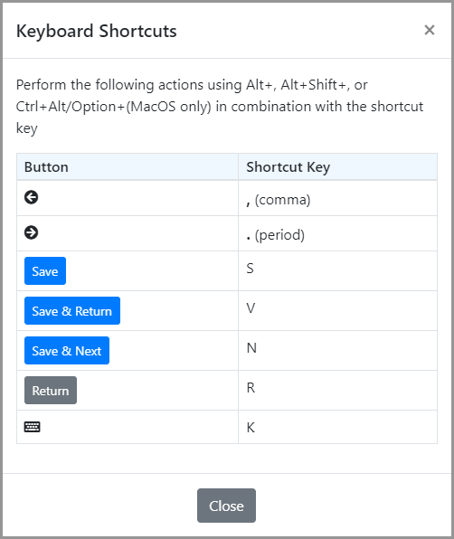Click the K shortcut key cell
This screenshot has height=539, width=454.
click(338, 427)
